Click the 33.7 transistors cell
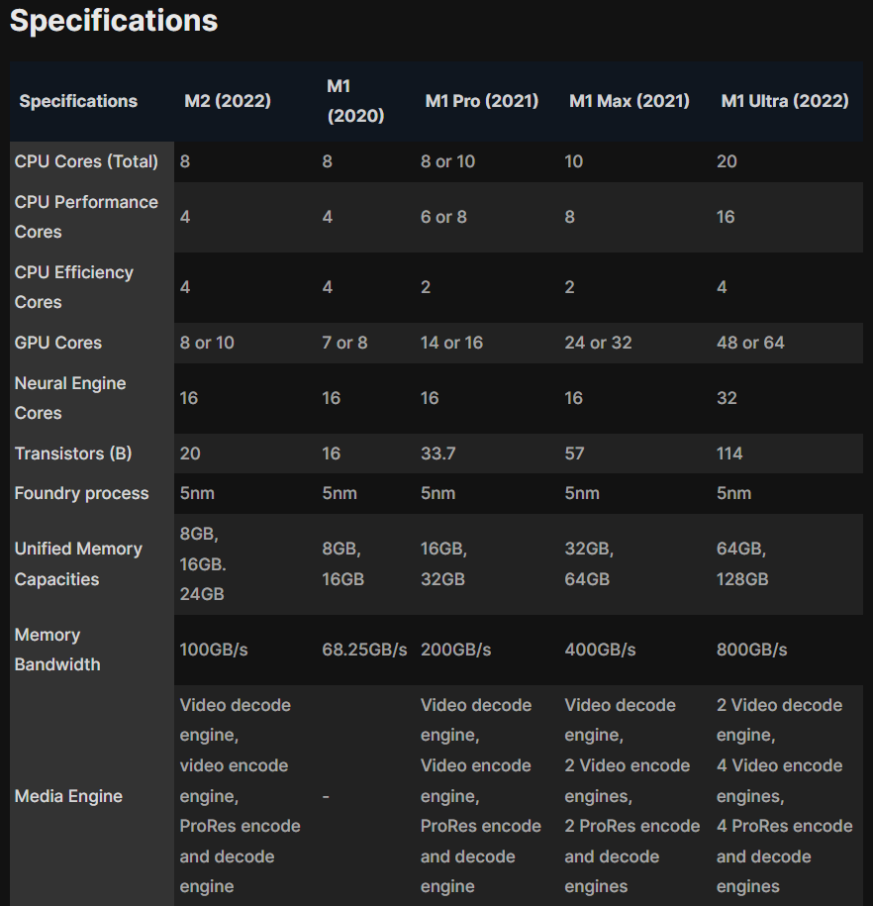Screen dimensions: 873x906 [x=438, y=453]
